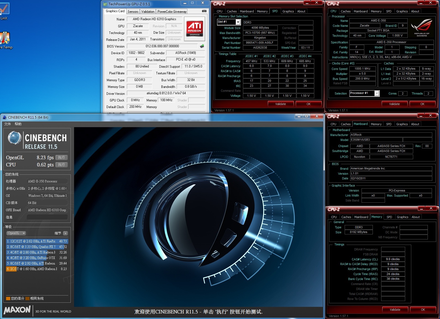Click the Core Speed 1000.1 MHz value
Viewport: 440px width, 319px height.
[x=363, y=69]
